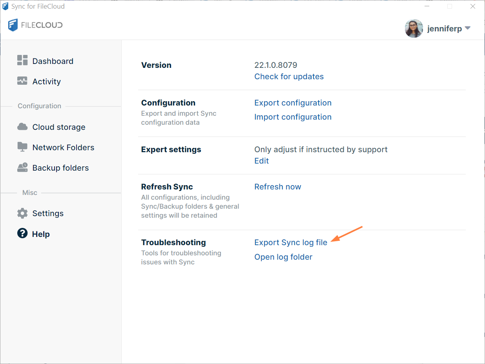Click the Dashboard grid icon
The image size is (485, 364).
22,60
